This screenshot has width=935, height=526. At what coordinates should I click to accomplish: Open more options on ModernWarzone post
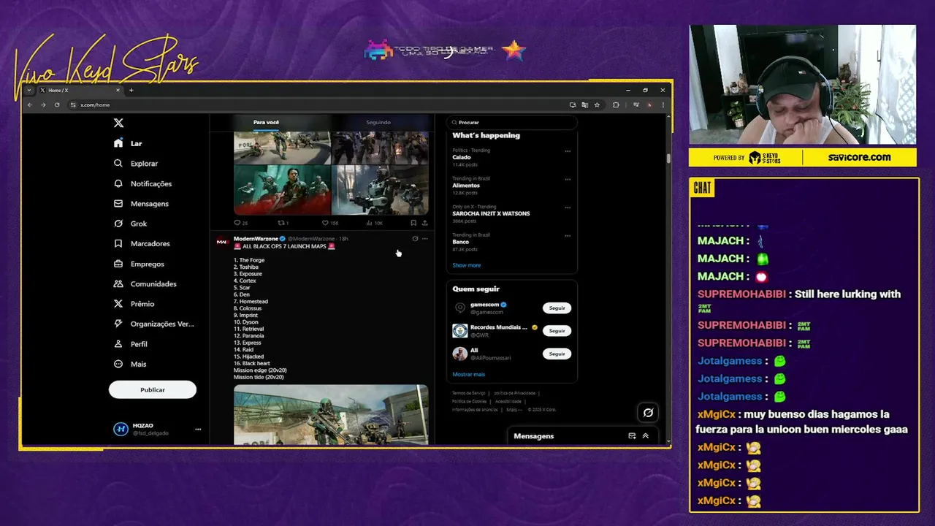click(x=425, y=239)
